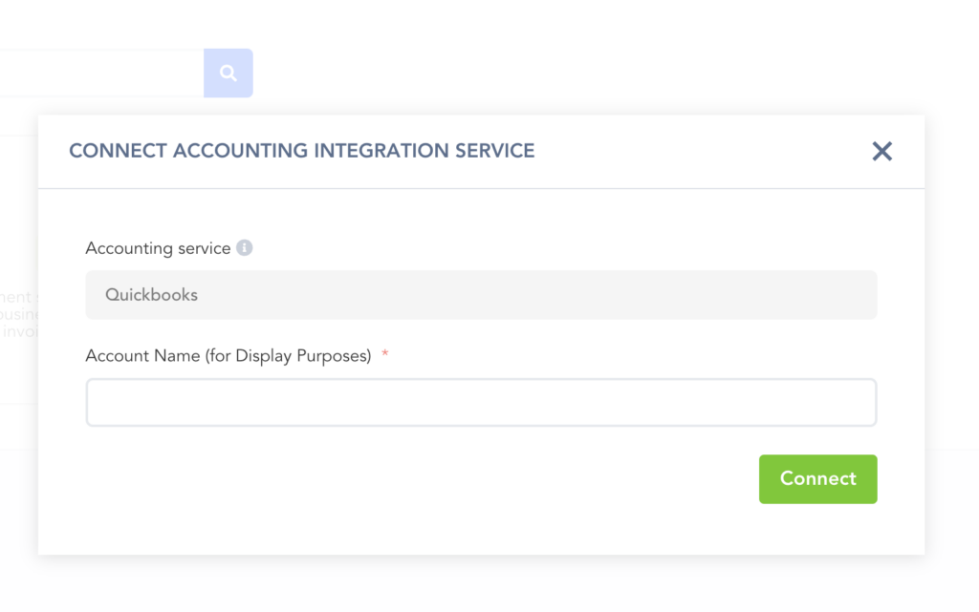Click the red required asterisk marker
979x612 pixels.
point(385,355)
